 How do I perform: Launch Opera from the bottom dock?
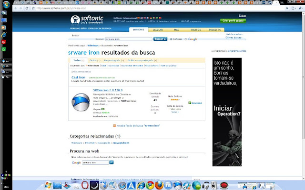pos(85,185)
